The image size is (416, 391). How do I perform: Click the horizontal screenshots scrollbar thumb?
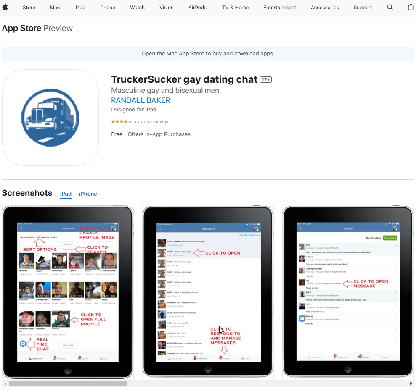(68, 383)
